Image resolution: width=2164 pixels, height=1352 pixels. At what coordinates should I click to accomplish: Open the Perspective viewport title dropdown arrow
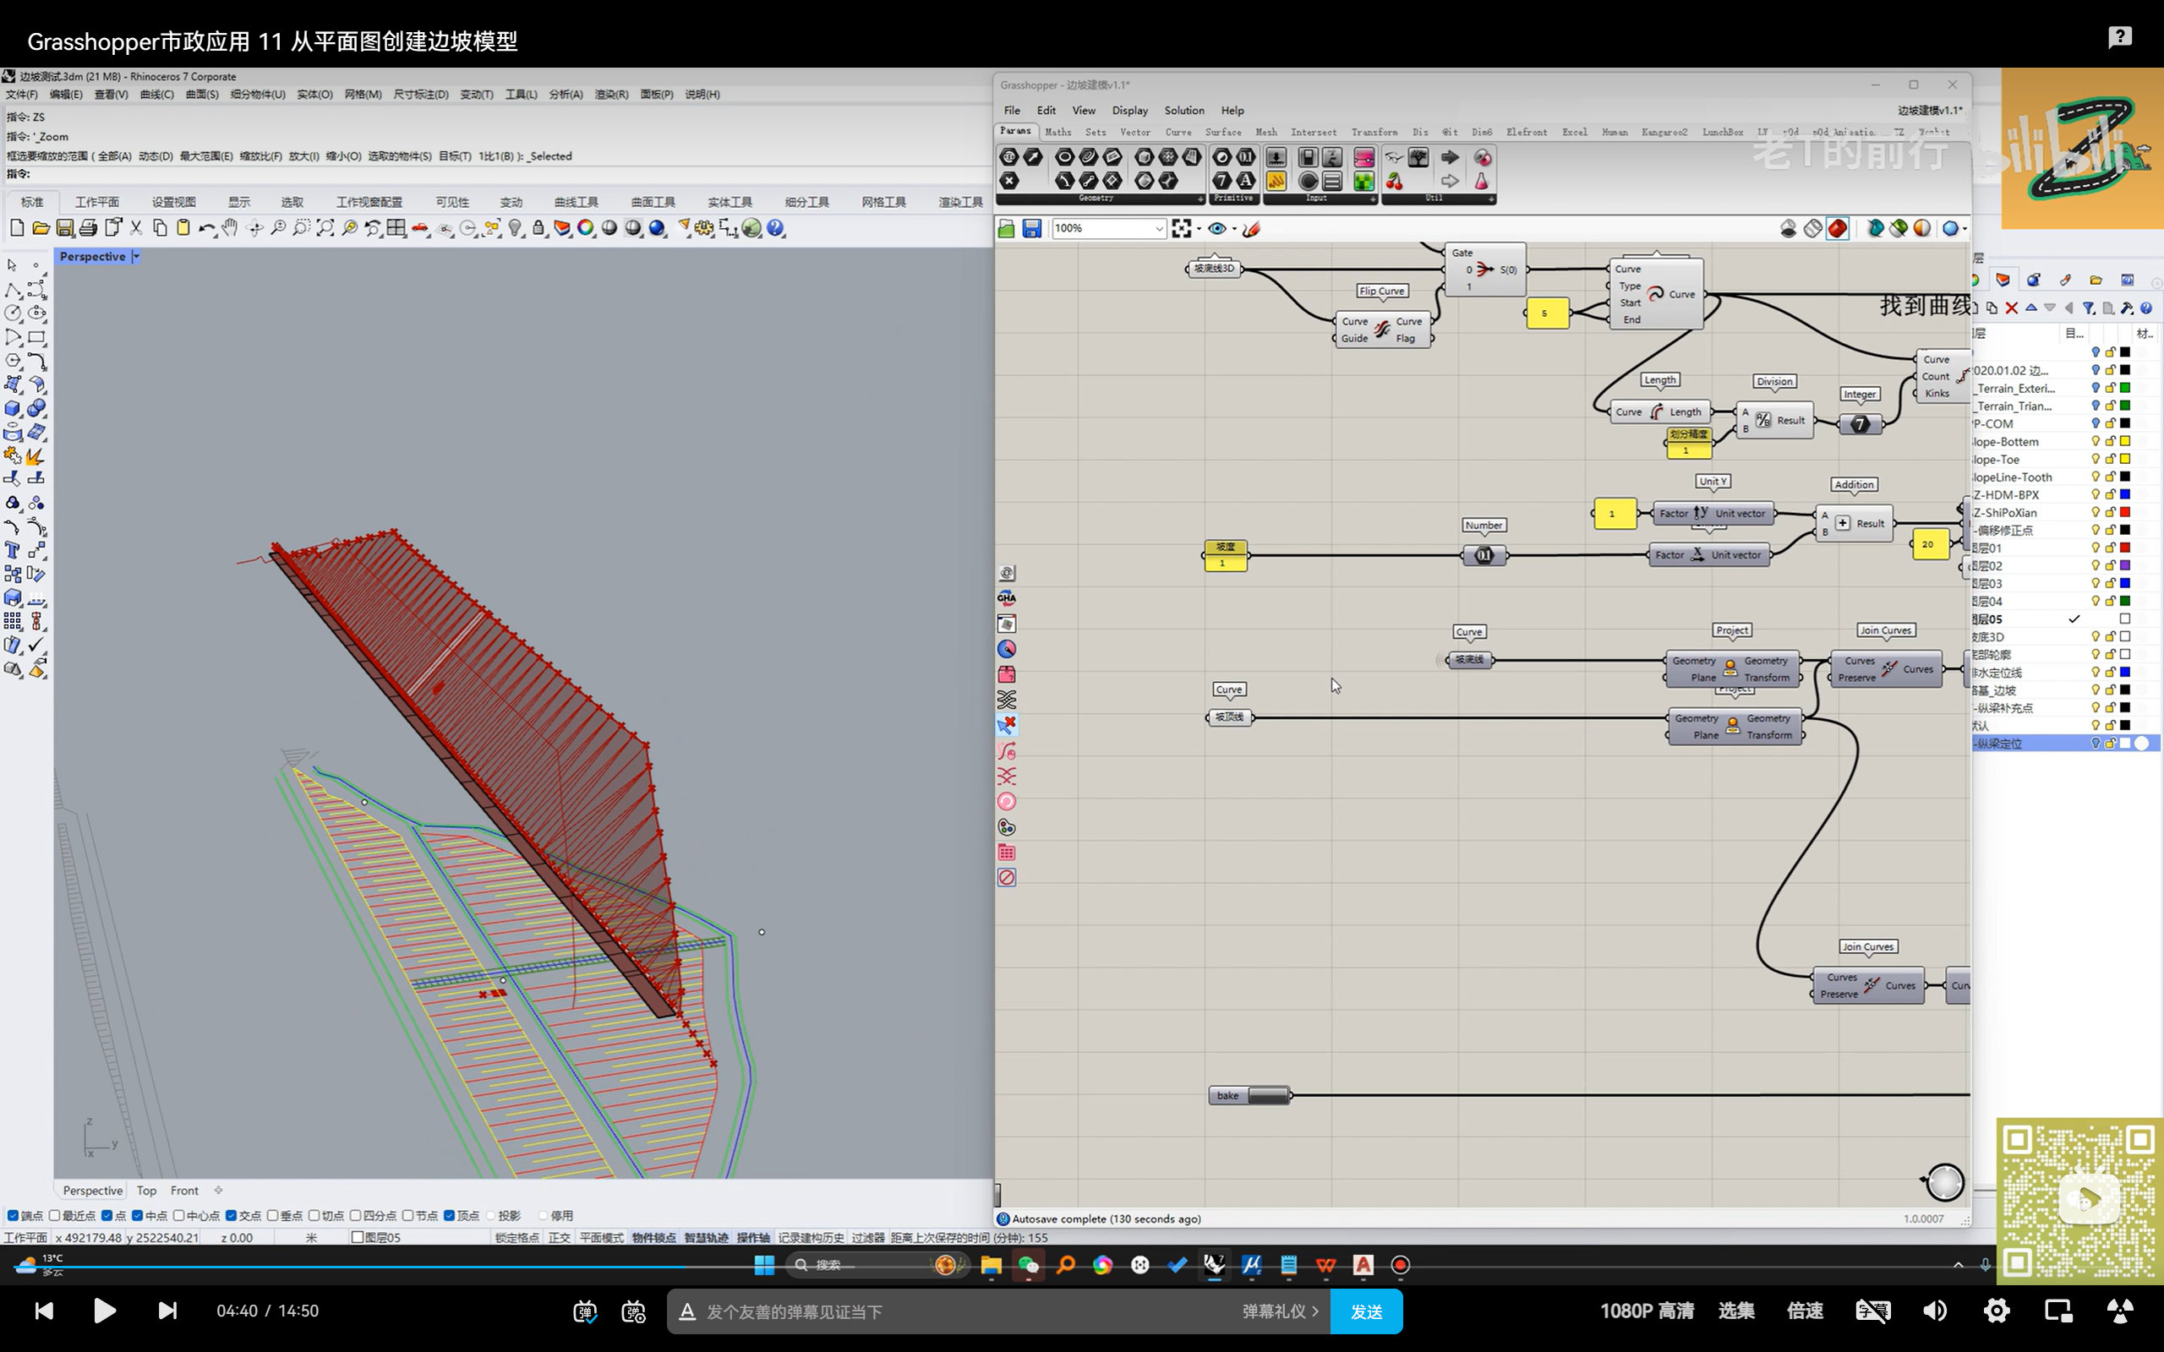click(136, 257)
